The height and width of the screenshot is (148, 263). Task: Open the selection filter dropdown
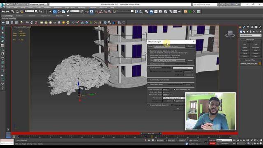pos(29,11)
